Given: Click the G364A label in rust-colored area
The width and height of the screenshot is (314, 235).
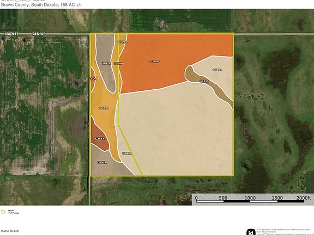Looking at the screenshot, I should [100, 139].
